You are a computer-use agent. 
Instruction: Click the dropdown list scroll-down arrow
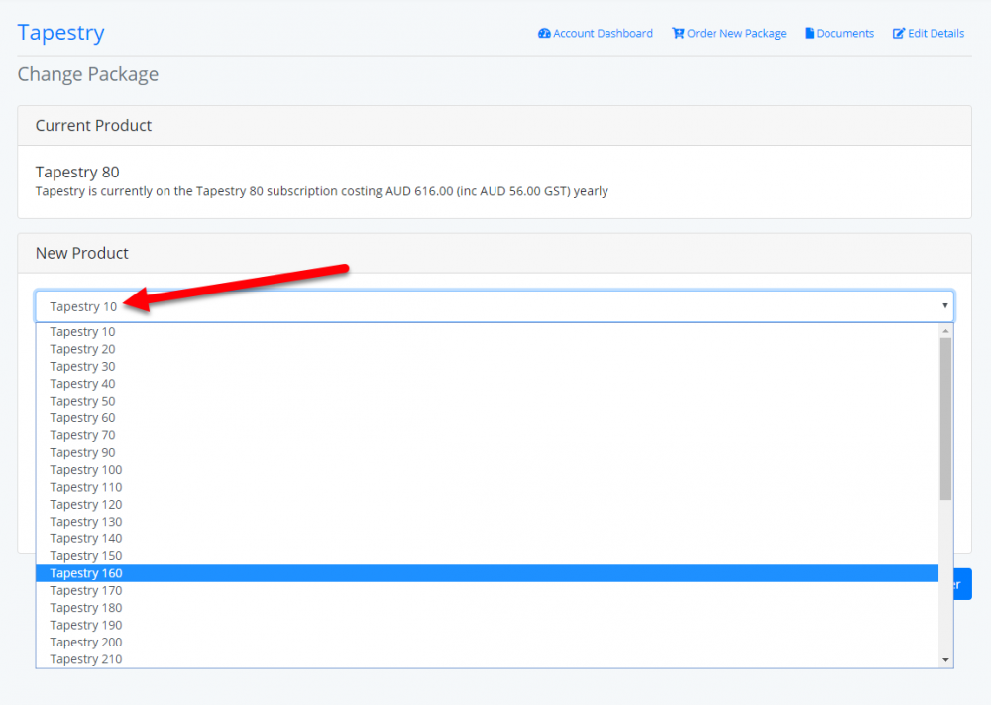(945, 660)
